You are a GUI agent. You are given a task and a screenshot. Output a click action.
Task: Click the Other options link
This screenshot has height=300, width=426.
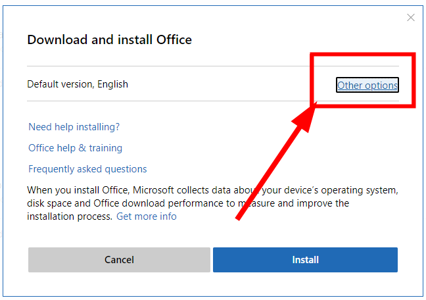[367, 86]
